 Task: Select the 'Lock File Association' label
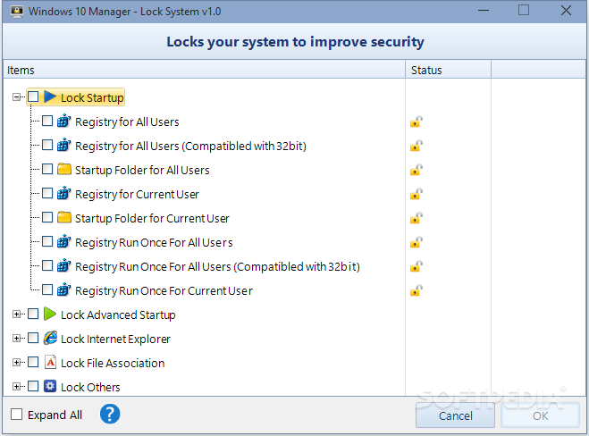point(113,363)
